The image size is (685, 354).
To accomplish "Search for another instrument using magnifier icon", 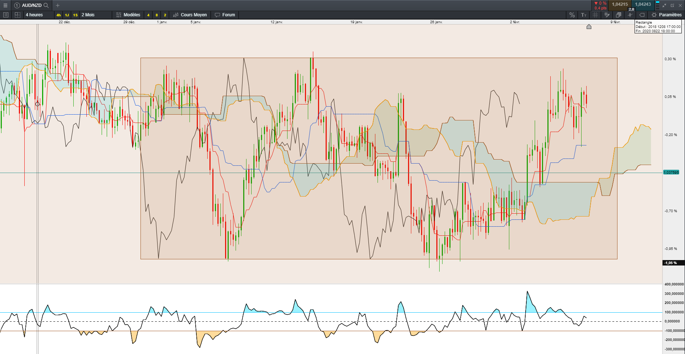I will (46, 5).
